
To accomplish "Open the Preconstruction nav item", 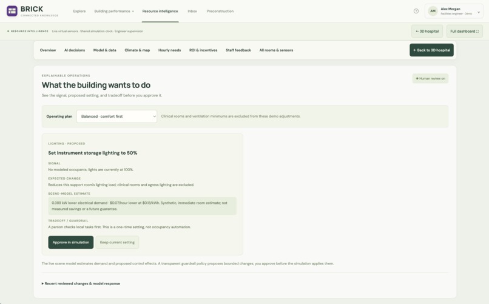I will point(220,11).
